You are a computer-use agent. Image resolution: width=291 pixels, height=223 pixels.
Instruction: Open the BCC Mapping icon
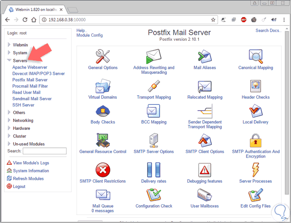pyautogui.click(x=154, y=111)
